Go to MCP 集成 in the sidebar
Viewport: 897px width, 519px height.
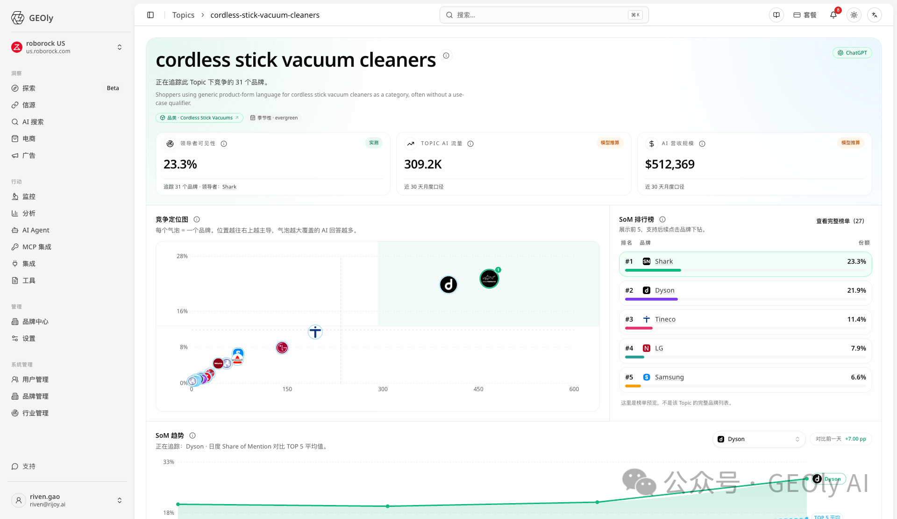(67, 247)
